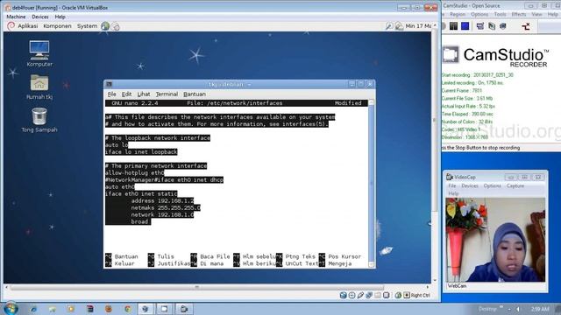Viewport: 561px width, 315px height.
Task: Open the Tong Sampah trash icon
Action: coord(39,120)
